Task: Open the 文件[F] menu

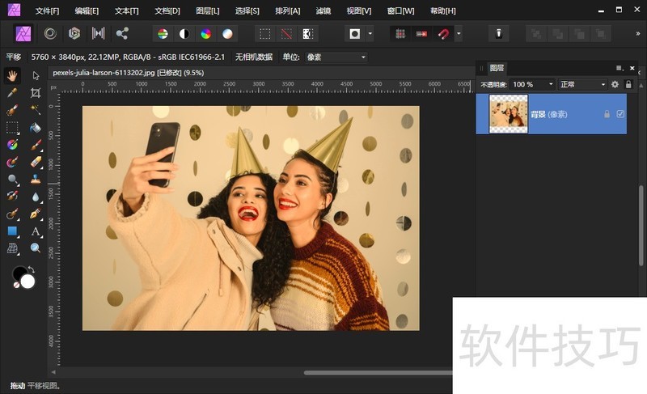Action: tap(47, 11)
